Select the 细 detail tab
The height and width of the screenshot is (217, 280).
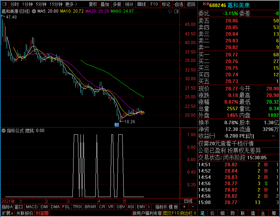click(x=223, y=213)
